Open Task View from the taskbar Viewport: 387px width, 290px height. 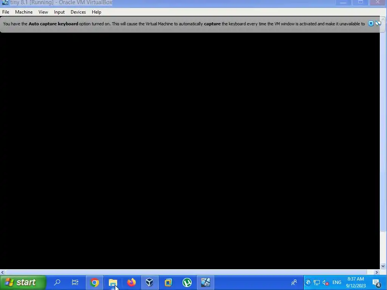[x=75, y=282]
